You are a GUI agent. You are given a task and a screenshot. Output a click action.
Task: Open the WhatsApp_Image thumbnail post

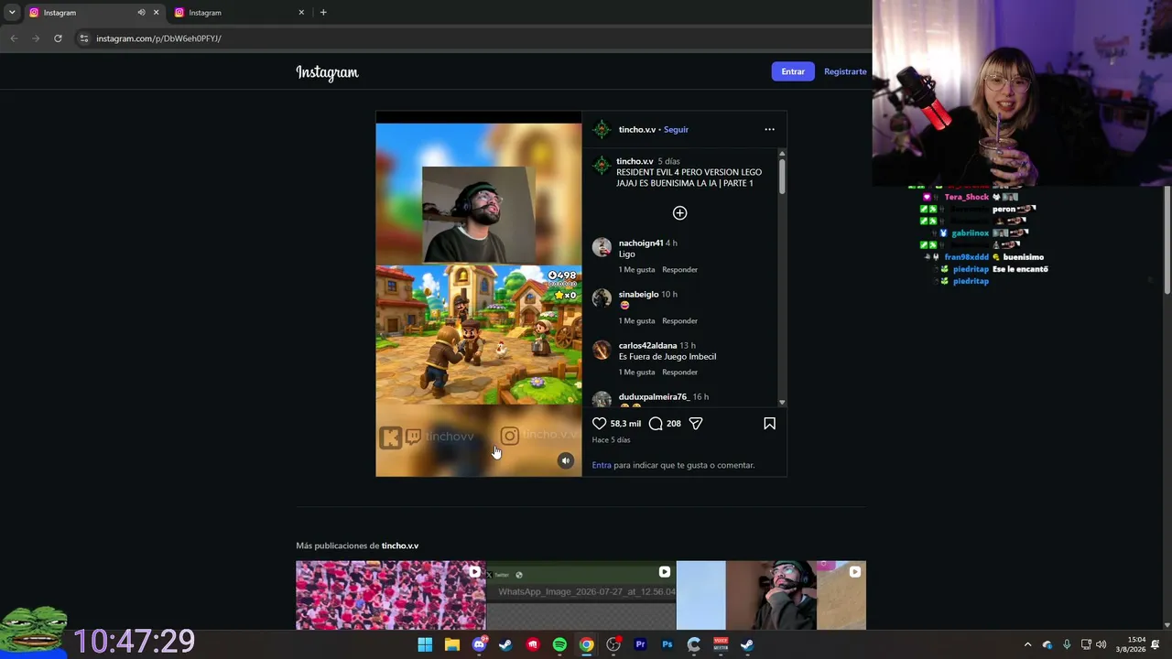[x=581, y=595]
